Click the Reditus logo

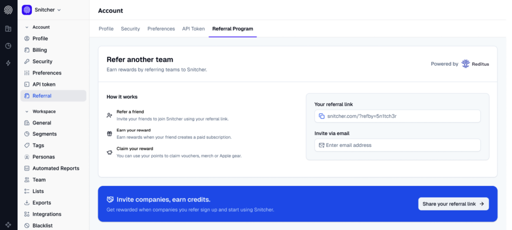[x=475, y=64]
